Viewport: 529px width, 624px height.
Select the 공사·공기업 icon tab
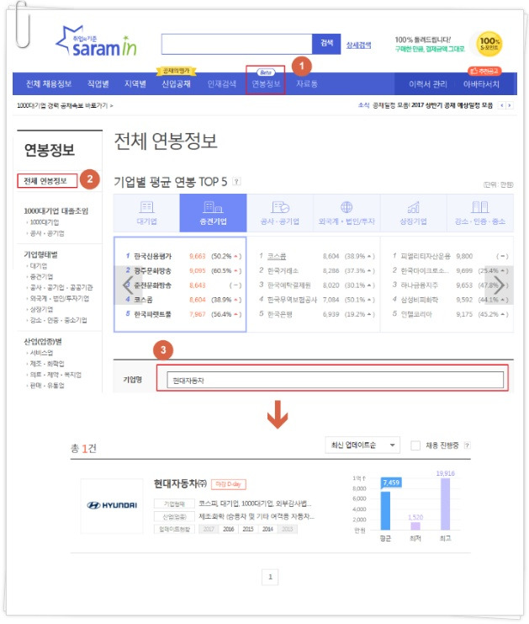[280, 213]
